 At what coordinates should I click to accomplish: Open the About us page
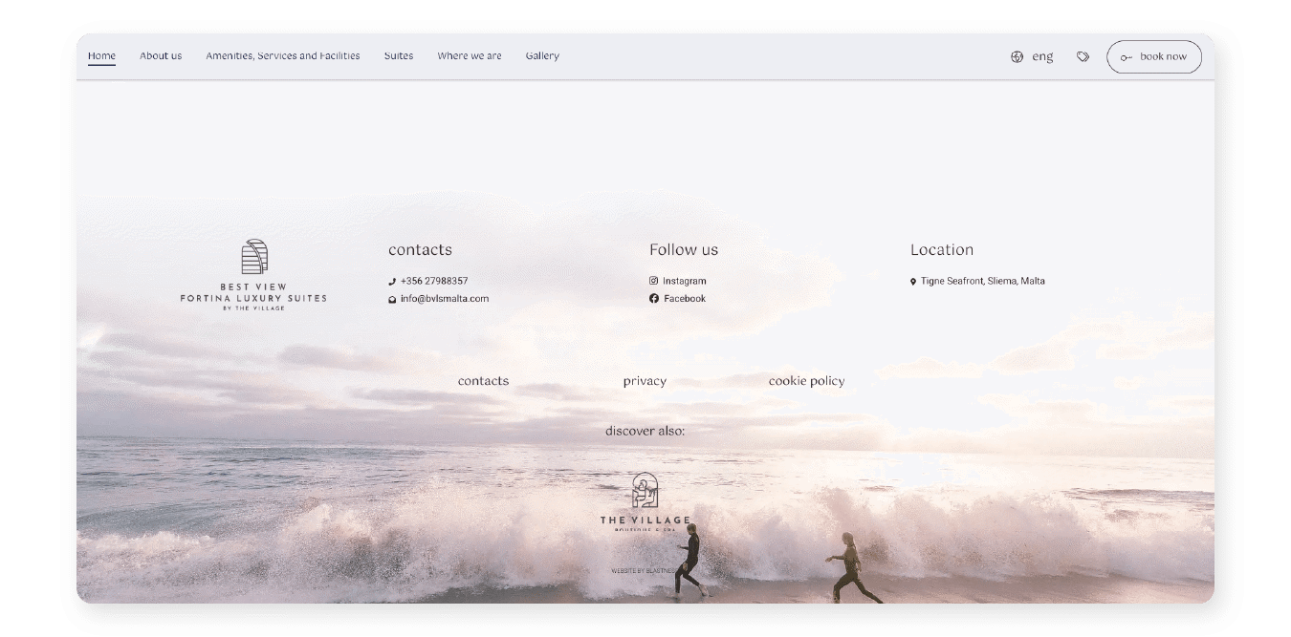[x=161, y=55]
